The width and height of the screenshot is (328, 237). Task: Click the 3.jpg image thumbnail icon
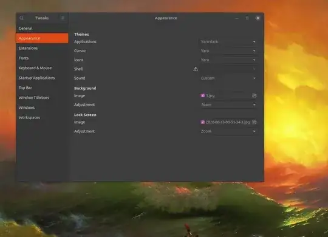pyautogui.click(x=202, y=95)
